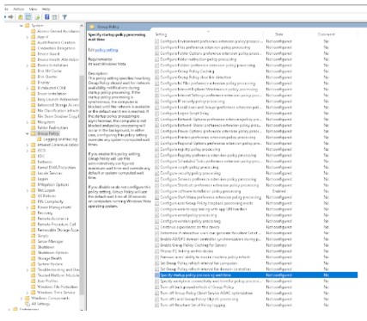Click the tree pane vertical scrollbar thumb
This screenshot has width=367, height=321.
pos(82,185)
